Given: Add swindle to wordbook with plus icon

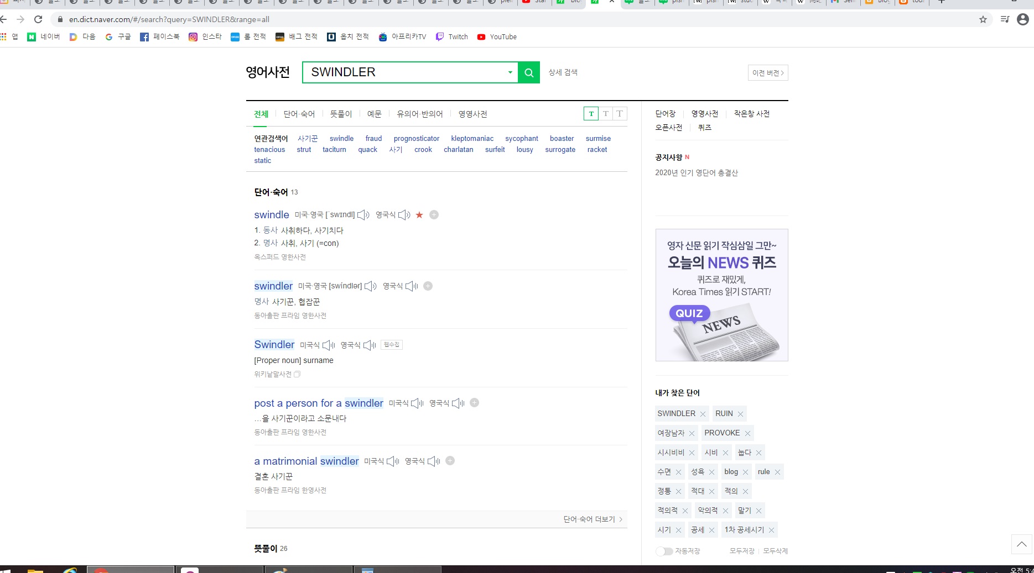Looking at the screenshot, I should pos(434,215).
